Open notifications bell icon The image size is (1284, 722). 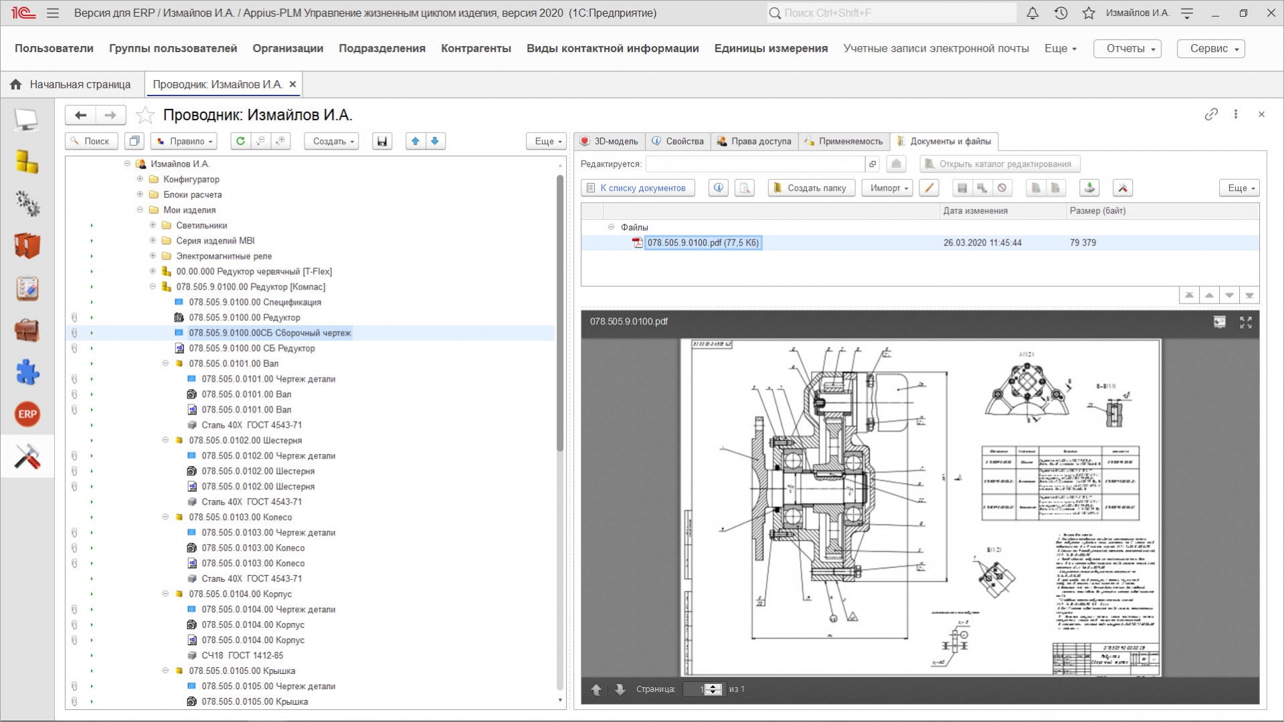pyautogui.click(x=1032, y=13)
